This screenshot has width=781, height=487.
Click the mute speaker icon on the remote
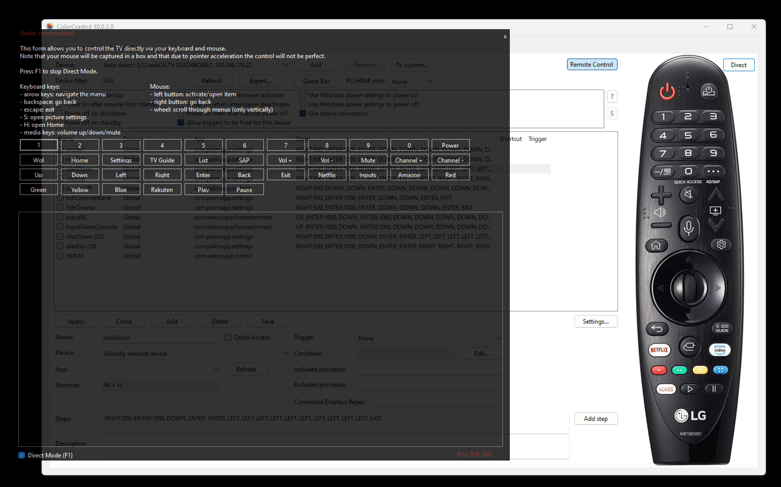click(688, 194)
